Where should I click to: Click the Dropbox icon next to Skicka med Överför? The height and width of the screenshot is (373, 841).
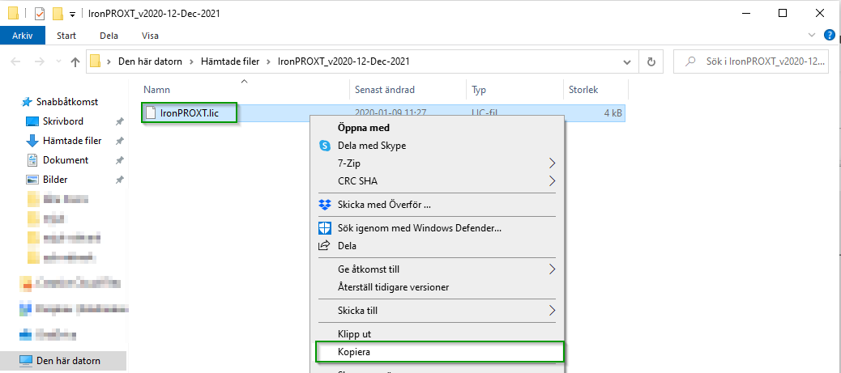coord(325,204)
